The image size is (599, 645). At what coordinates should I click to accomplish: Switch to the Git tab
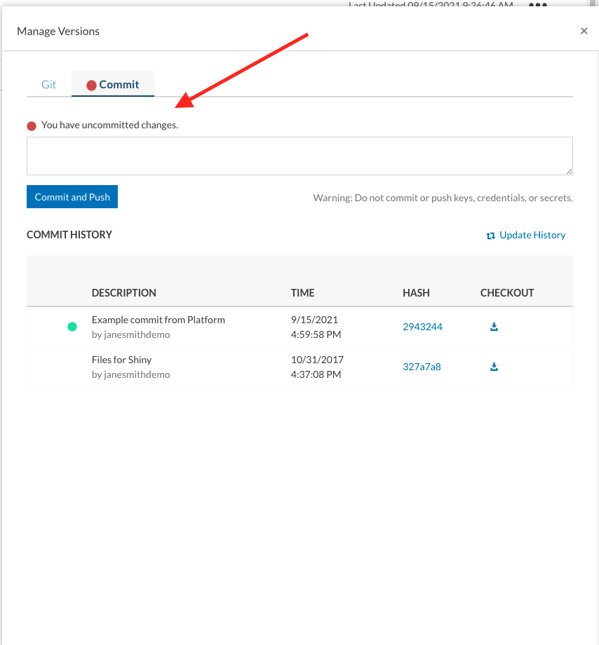(48, 84)
